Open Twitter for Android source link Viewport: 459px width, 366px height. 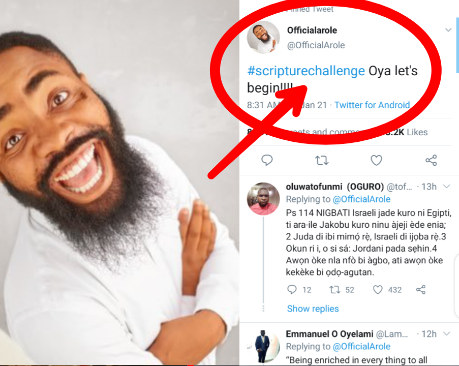coord(372,105)
